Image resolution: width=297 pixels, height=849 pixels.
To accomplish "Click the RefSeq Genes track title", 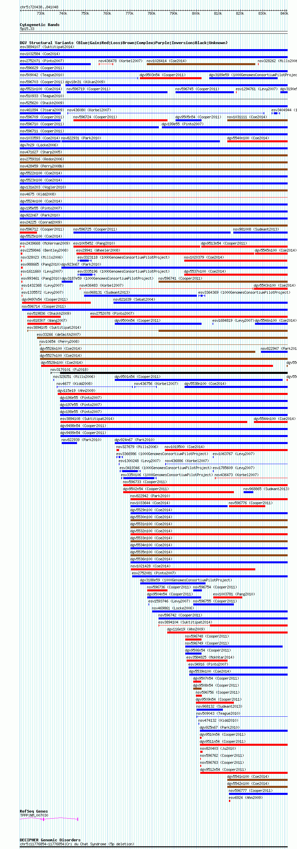I will click(34, 811).
